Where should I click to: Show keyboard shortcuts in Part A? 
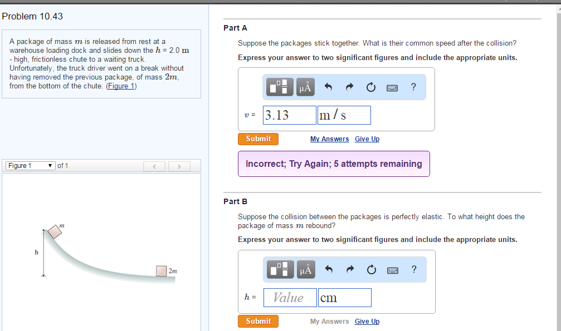393,87
